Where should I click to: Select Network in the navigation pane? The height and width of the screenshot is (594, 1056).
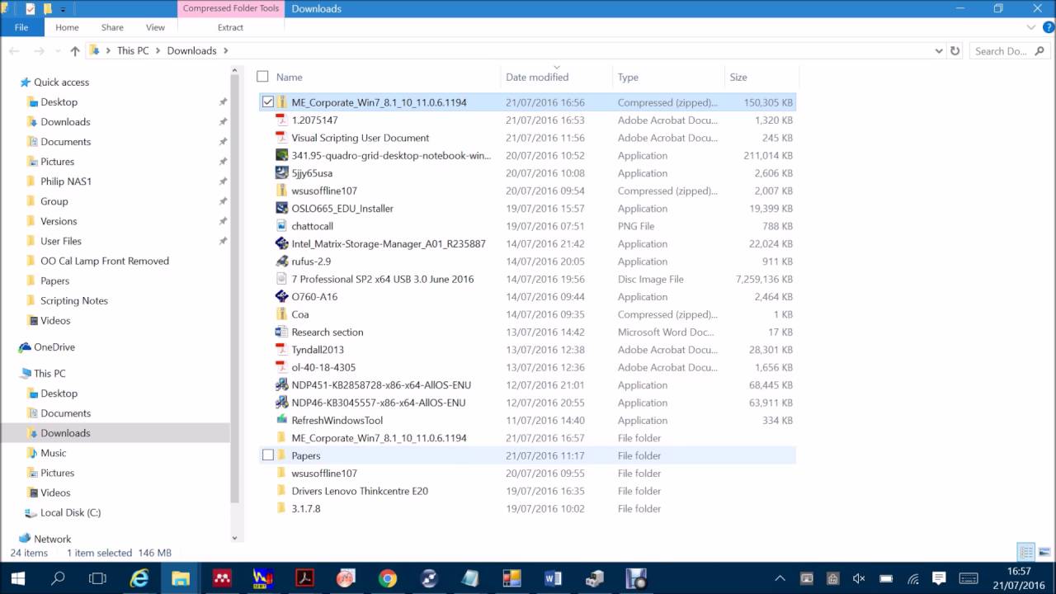click(x=53, y=539)
